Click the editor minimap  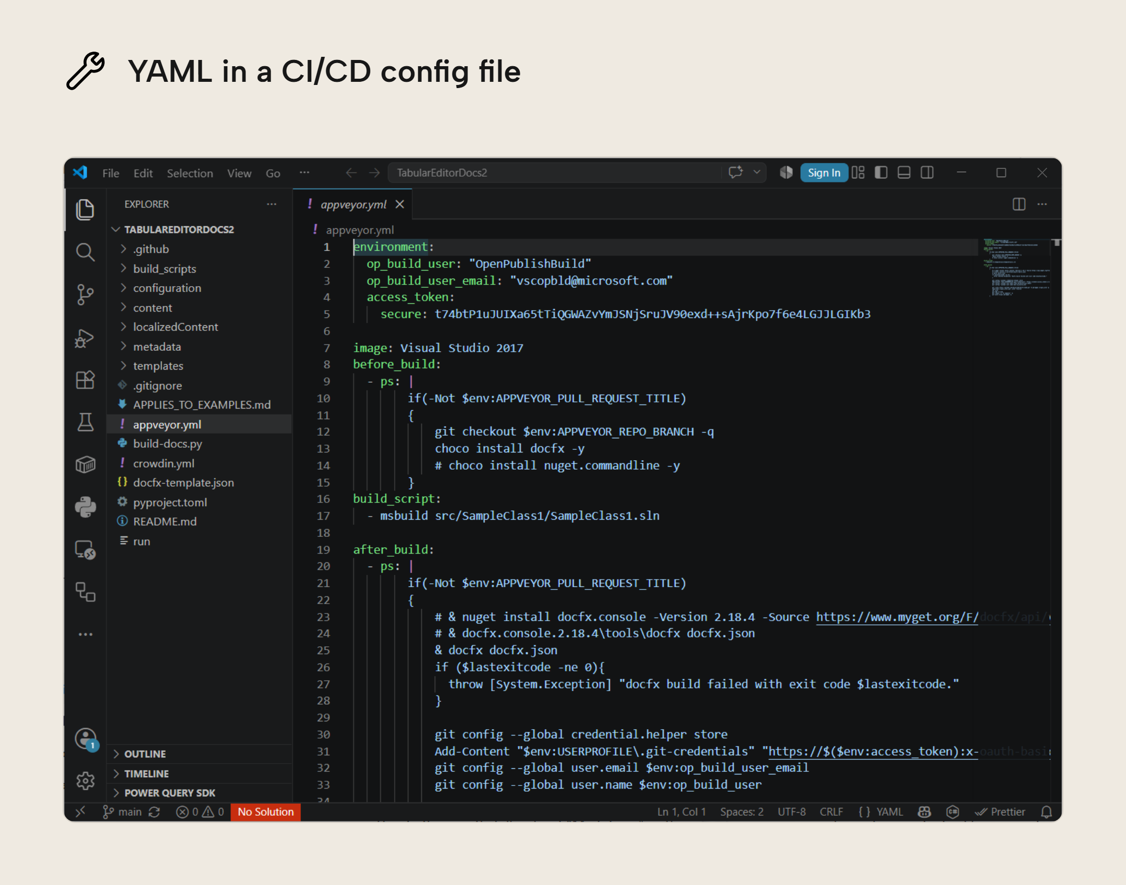[x=1015, y=268]
